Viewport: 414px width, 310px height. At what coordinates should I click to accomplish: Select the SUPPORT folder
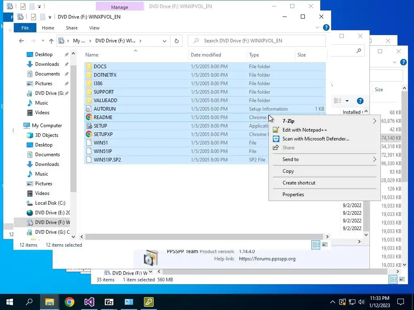pos(205,92)
